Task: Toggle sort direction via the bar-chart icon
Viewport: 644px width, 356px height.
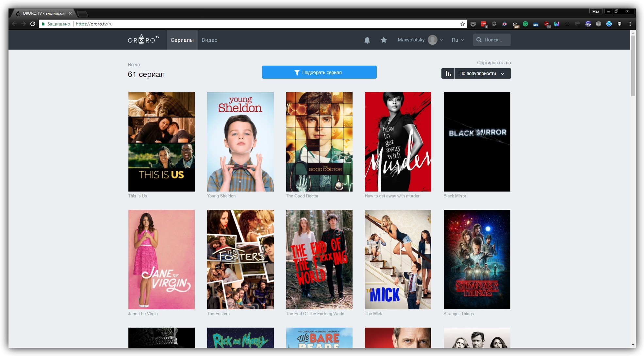Action: tap(448, 73)
